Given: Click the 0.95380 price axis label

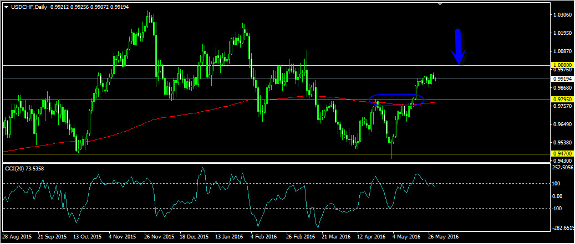Looking at the screenshot, I should coord(562,142).
